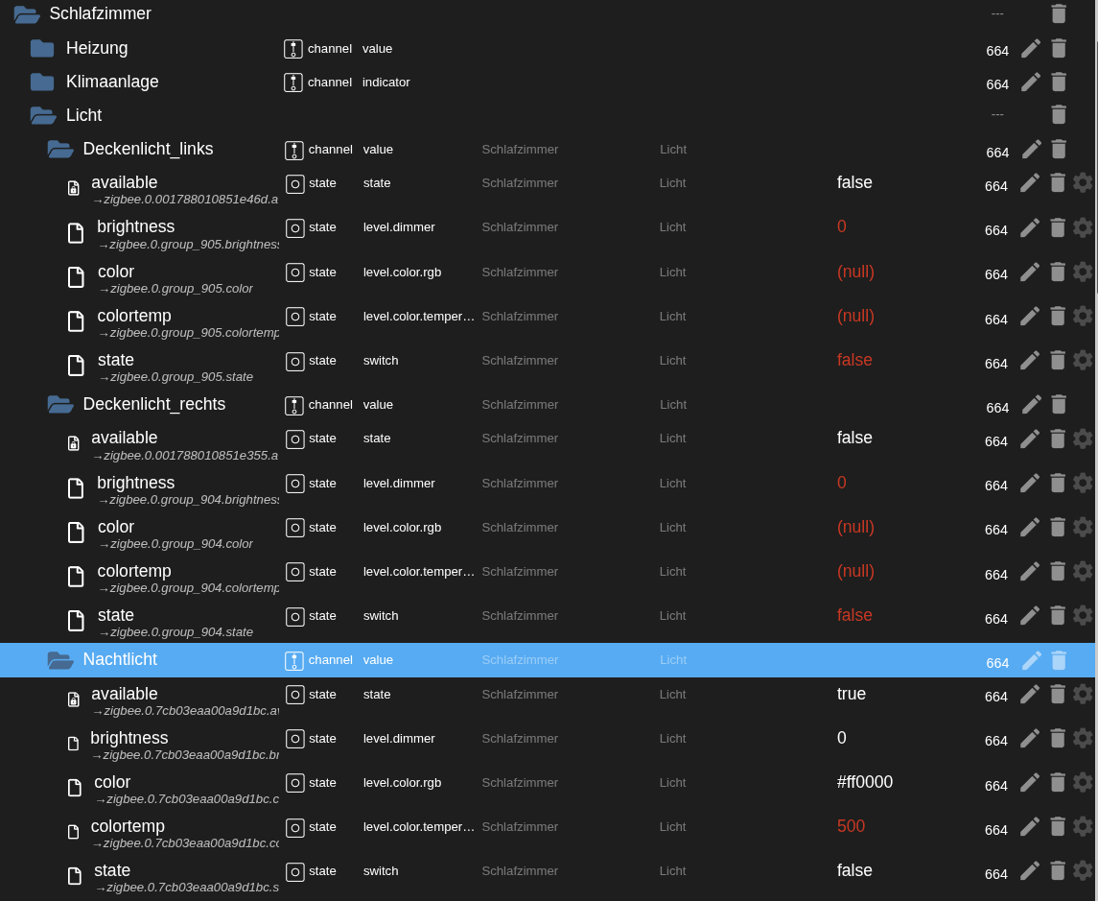The width and height of the screenshot is (1098, 901).
Task: Expand the Heizung folder
Action: pyautogui.click(x=42, y=48)
